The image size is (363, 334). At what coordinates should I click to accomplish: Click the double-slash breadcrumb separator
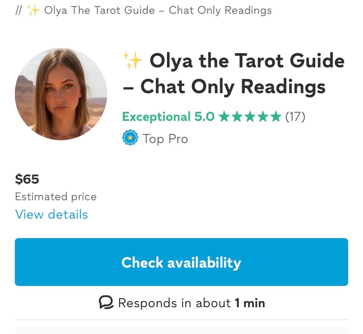click(x=19, y=10)
